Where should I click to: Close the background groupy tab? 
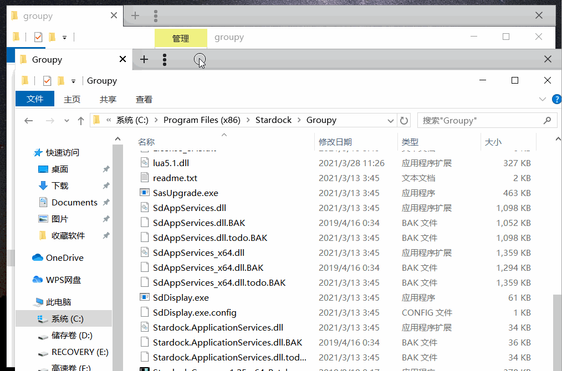[114, 16]
